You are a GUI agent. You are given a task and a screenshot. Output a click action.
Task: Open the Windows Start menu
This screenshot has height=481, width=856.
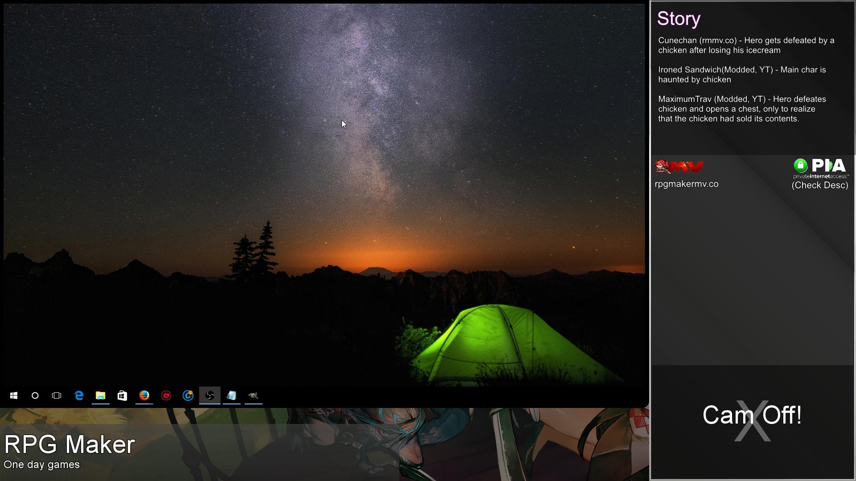13,395
